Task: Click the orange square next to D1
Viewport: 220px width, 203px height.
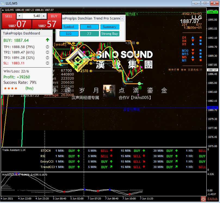Action: point(200,37)
